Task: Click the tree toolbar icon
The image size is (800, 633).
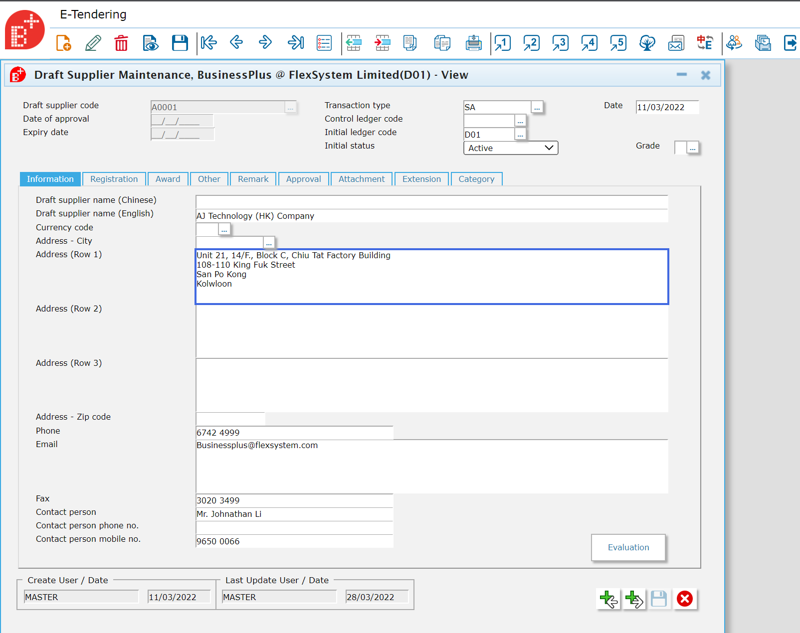Action: point(647,43)
